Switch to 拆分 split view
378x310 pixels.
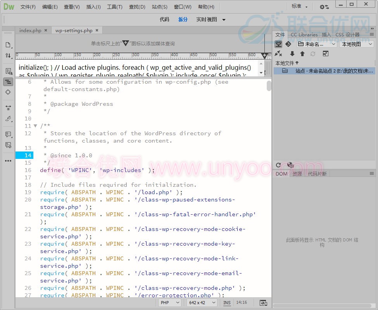tap(183, 19)
